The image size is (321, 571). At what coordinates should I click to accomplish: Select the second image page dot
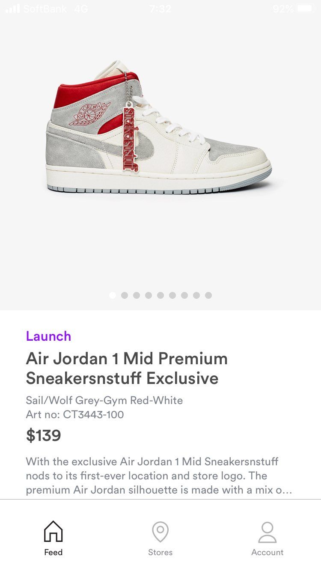click(x=125, y=295)
